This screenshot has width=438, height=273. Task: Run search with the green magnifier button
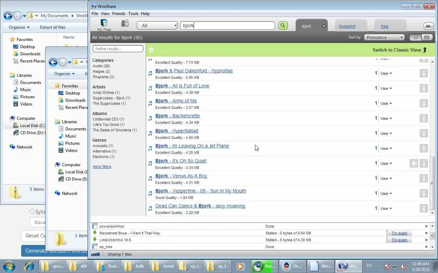pos(283,26)
